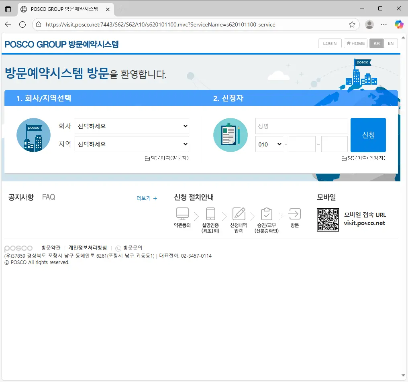The width and height of the screenshot is (408, 382).
Task: Click the 성명 name input field
Action: [x=302, y=126]
